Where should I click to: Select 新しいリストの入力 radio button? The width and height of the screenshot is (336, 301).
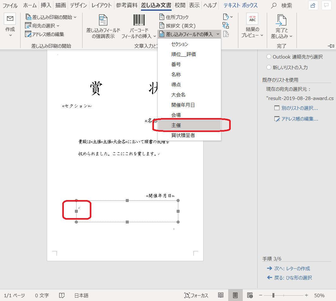(x=269, y=67)
